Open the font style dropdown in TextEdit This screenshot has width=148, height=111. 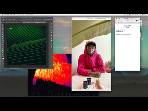[x=129, y=20]
